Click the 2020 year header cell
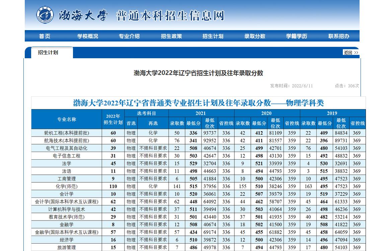 click(267, 113)
